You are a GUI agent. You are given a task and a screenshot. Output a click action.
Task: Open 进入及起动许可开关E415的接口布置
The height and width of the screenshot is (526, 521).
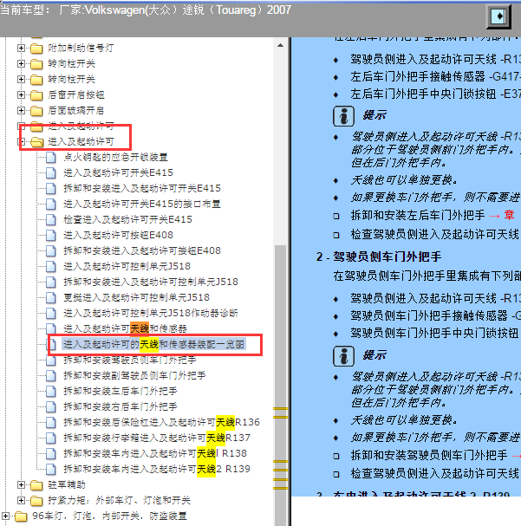tap(142, 204)
